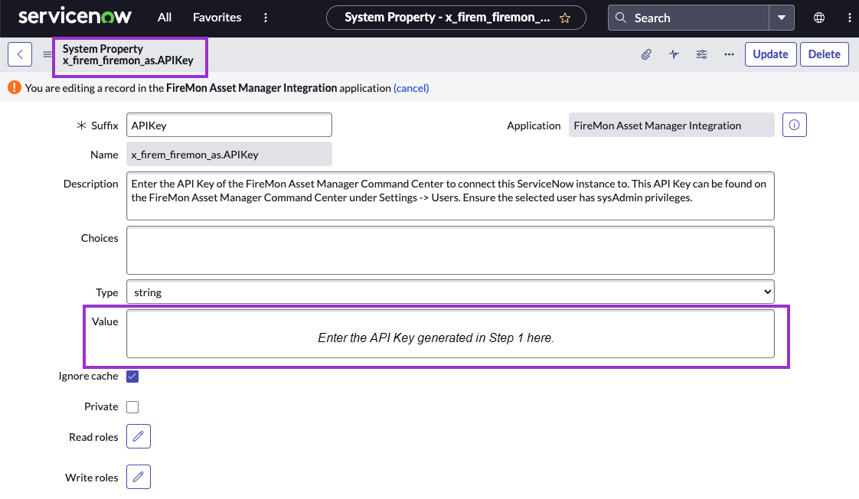This screenshot has width=859, height=499.
Task: Click the Update button
Action: [770, 54]
